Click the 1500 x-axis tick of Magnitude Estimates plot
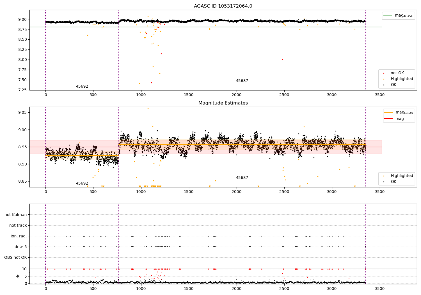Image resolution: width=421 pixels, height=295 pixels. point(189,192)
